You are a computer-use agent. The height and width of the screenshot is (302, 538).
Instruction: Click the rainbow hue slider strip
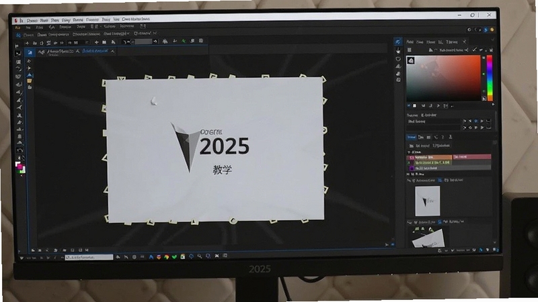click(x=490, y=78)
